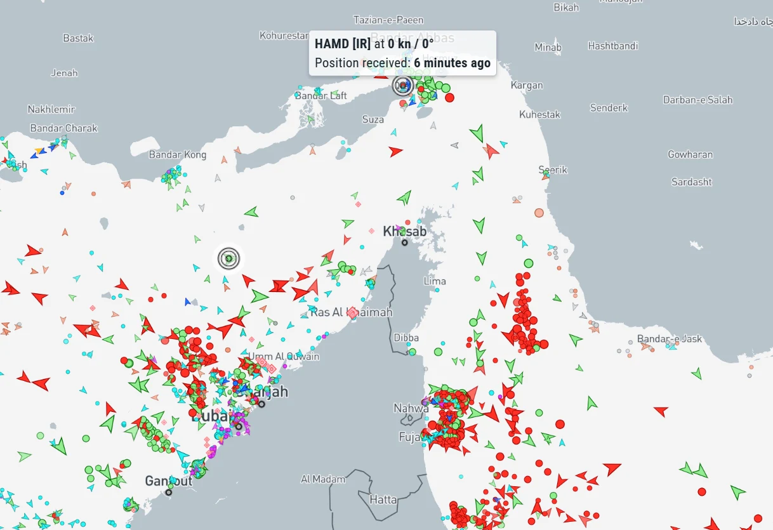The height and width of the screenshot is (530, 773).
Task: Select a blue vessel arrow near Sharjah
Action: click(x=244, y=389)
